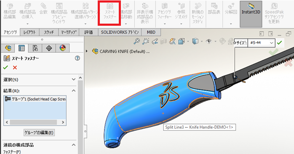Screen dimensions: 294x154
Task: Select the 合致 (Mate) tool
Action: [x=43, y=8]
